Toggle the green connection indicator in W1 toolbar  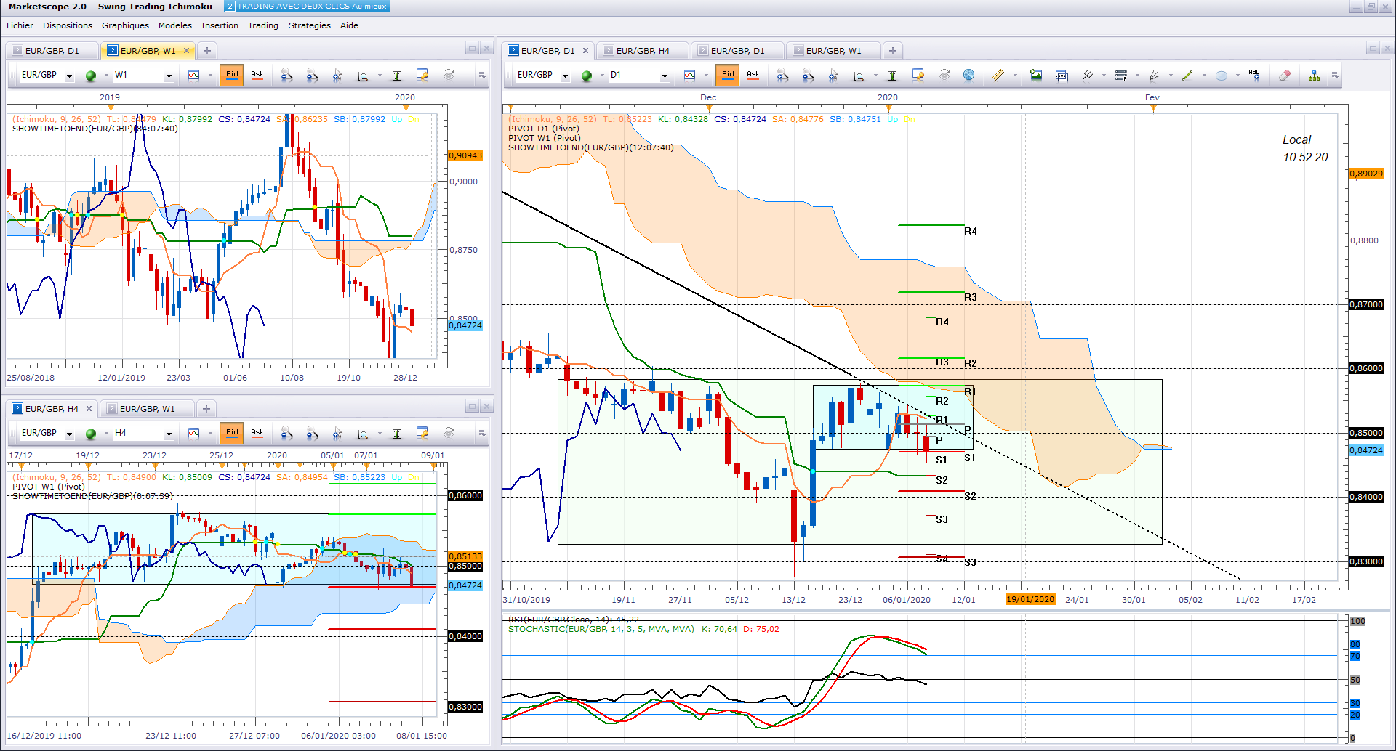pos(91,76)
